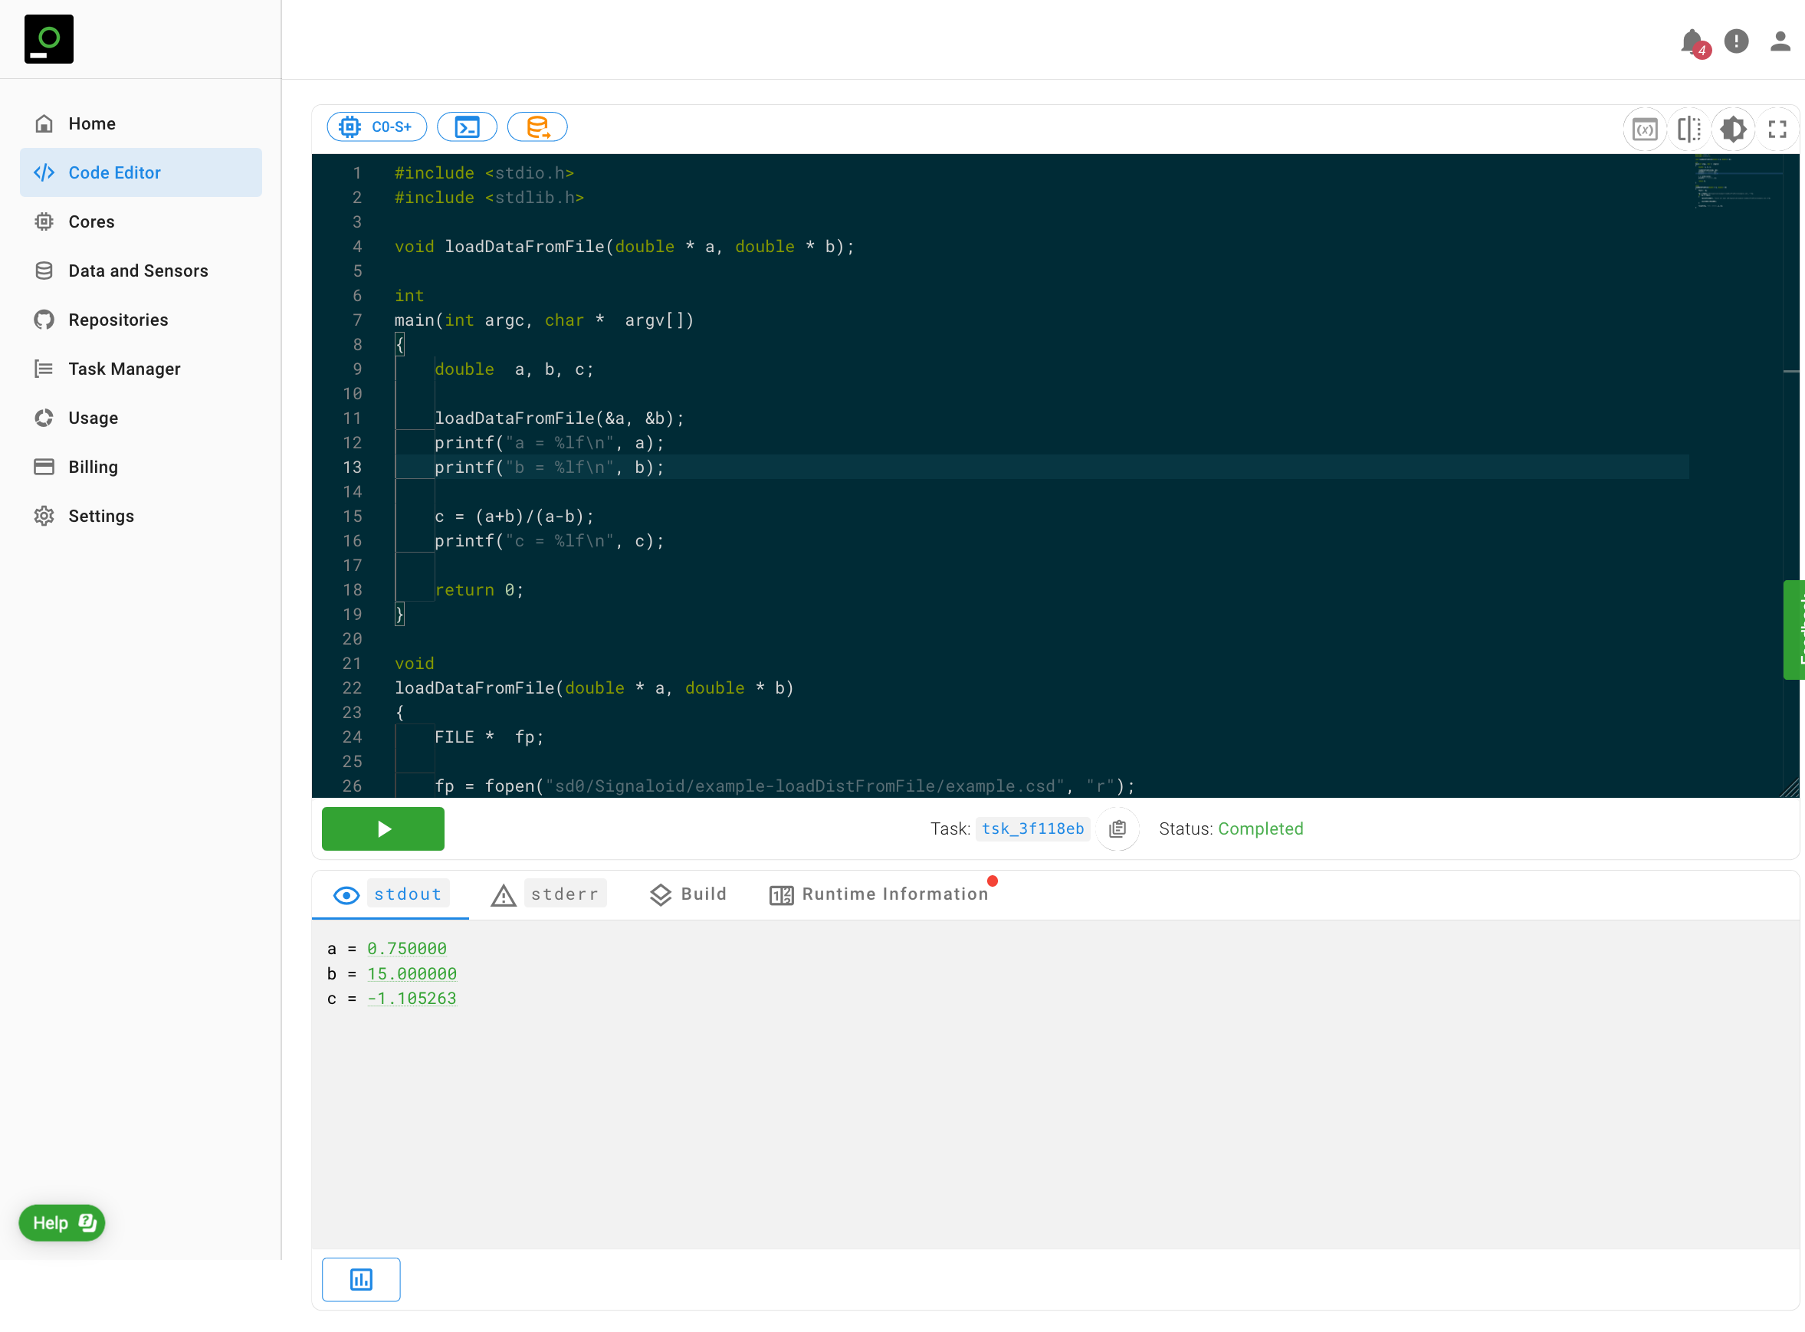
Task: Open the user account menu
Action: (1779, 41)
